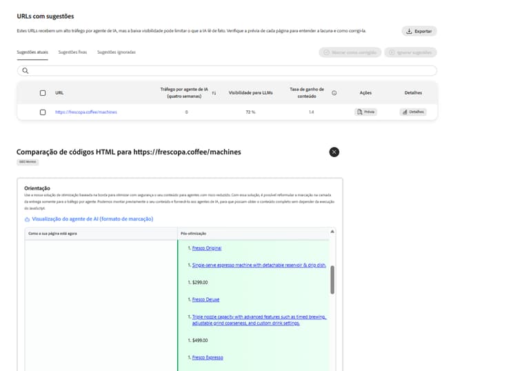Tick the checkbox for frescopa.coffee/machines row
Viewport: 517px width, 371px height.
pos(43,112)
